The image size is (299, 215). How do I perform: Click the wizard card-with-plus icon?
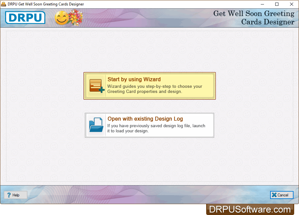click(x=97, y=86)
